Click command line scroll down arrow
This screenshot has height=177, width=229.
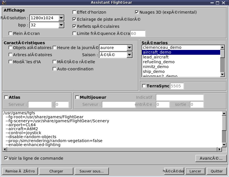[x=224, y=145]
